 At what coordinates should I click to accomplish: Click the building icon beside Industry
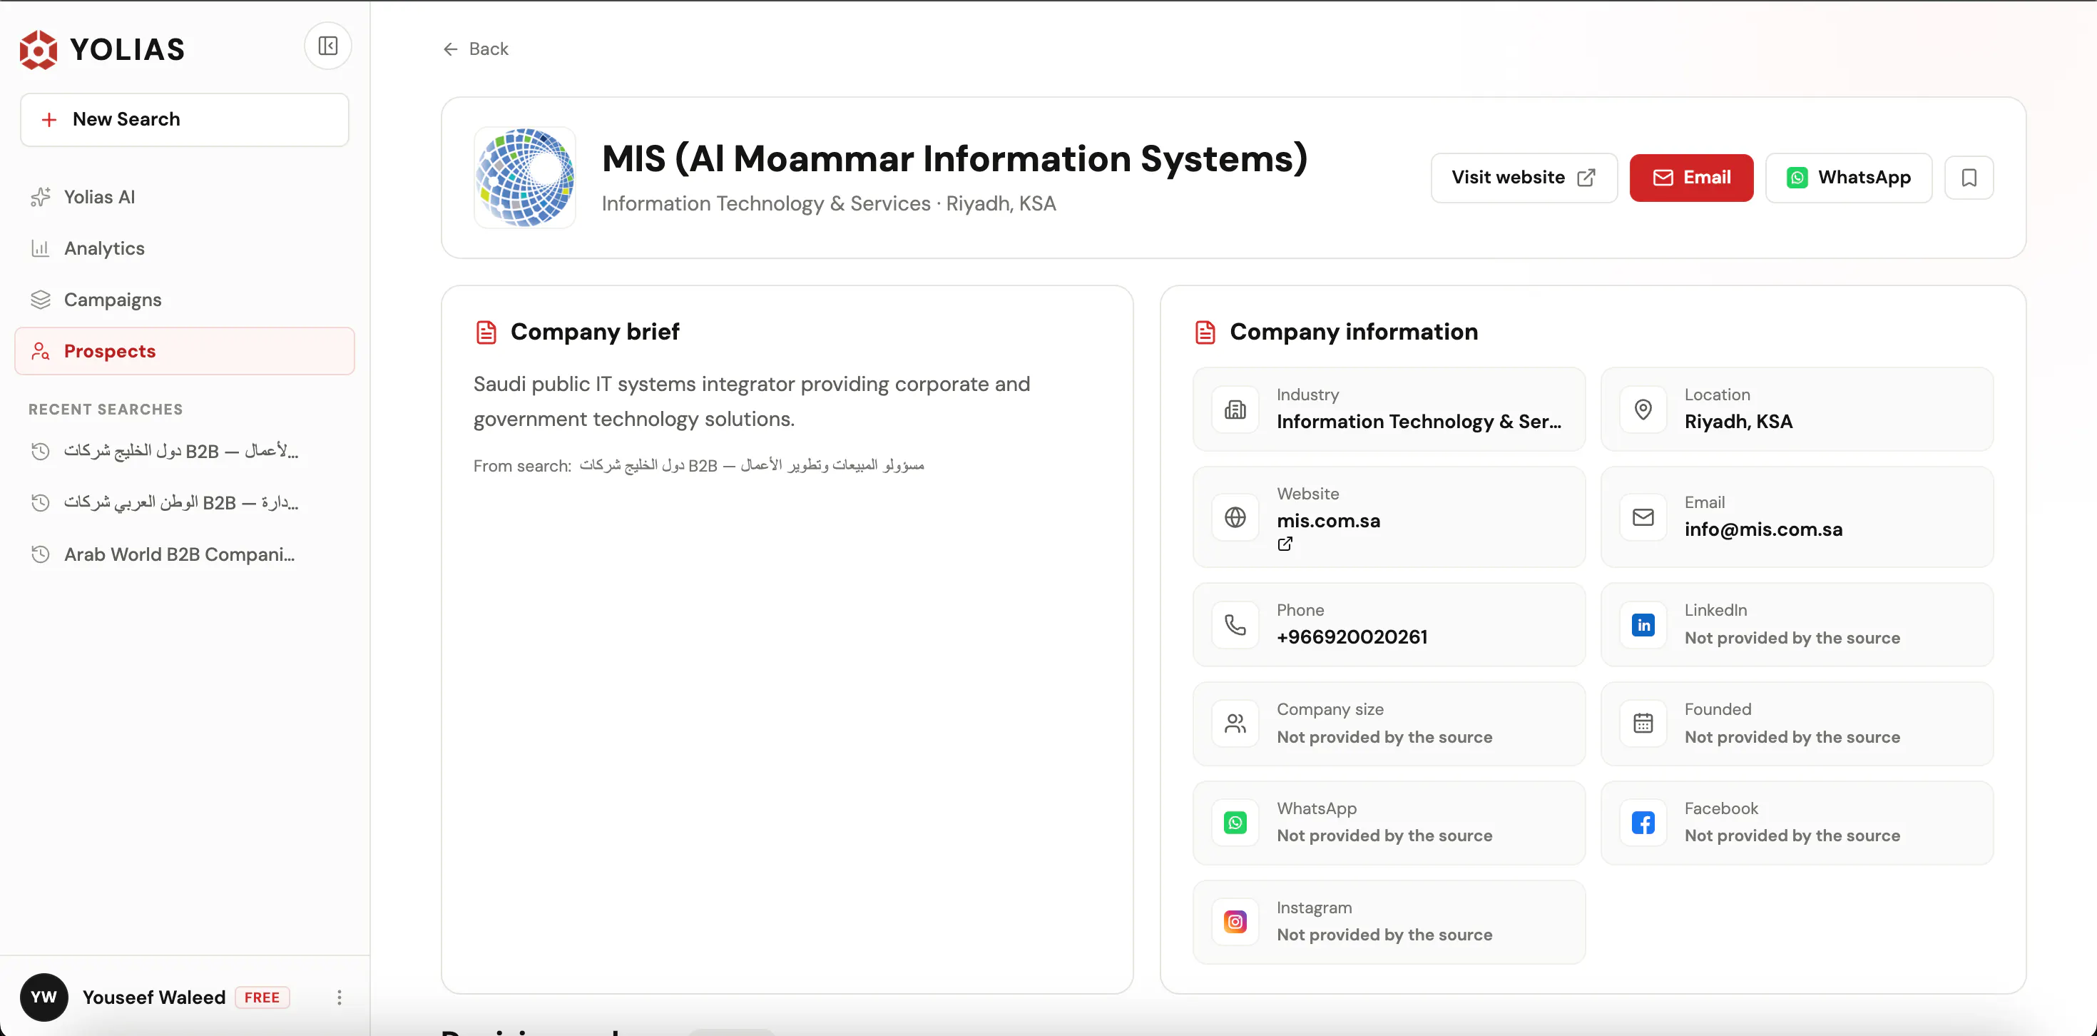(1235, 410)
